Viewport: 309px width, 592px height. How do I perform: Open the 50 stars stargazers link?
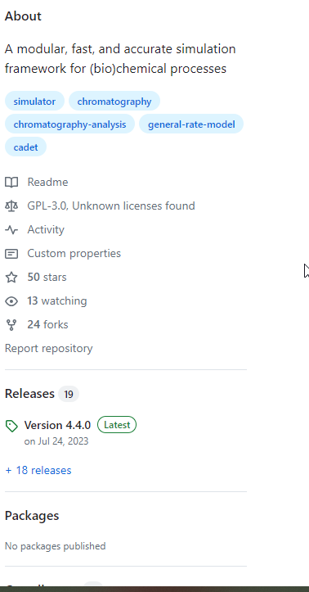click(x=47, y=278)
